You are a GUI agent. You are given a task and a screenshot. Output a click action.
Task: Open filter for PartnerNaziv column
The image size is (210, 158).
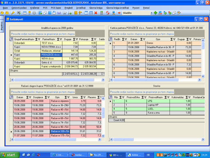tap(61, 39)
